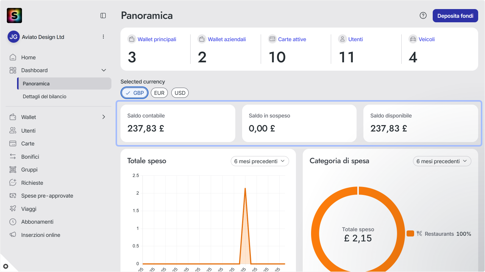Click the Bonifici transfer arrows icon
The image size is (485, 272).
[13, 157]
